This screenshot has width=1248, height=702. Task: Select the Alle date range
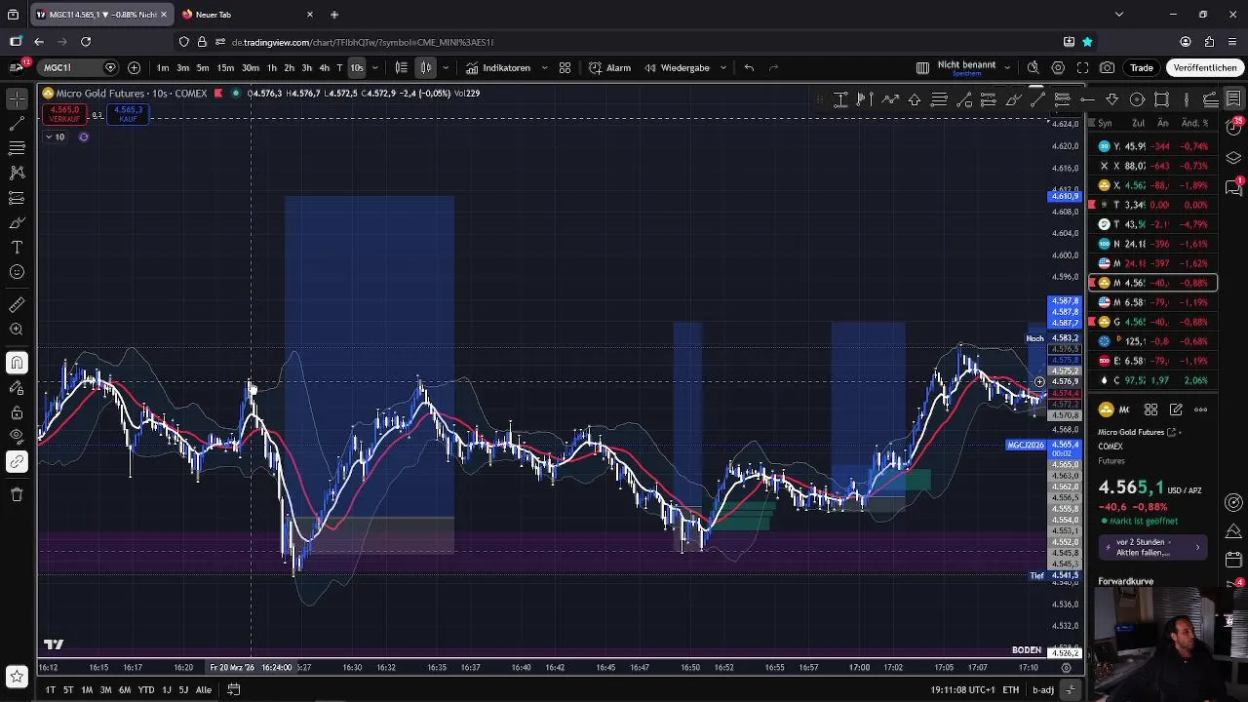(203, 689)
